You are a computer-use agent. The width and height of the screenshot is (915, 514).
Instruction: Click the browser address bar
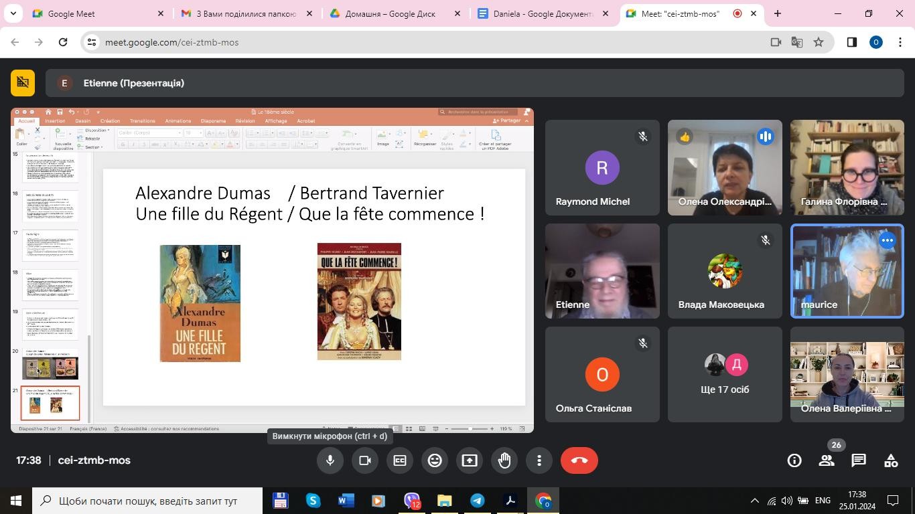tap(429, 42)
